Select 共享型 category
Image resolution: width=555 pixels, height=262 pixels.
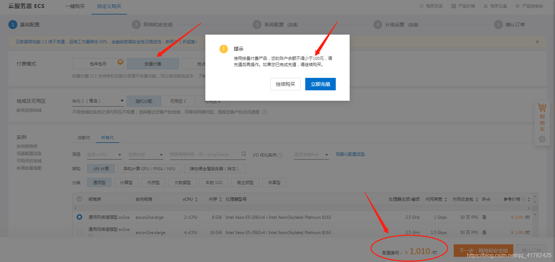(x=274, y=183)
